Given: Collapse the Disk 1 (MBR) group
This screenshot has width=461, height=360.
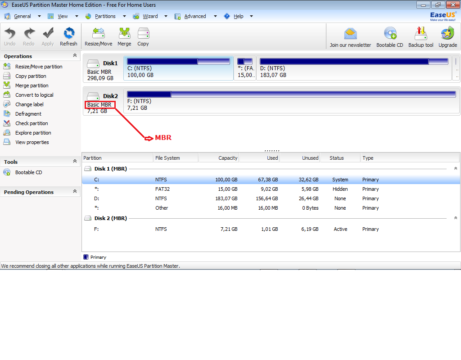Looking at the screenshot, I should click(456, 169).
